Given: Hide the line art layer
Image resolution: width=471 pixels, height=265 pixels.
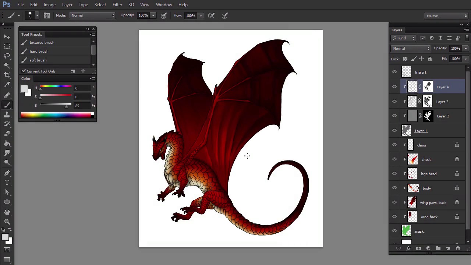Looking at the screenshot, I should tap(394, 73).
